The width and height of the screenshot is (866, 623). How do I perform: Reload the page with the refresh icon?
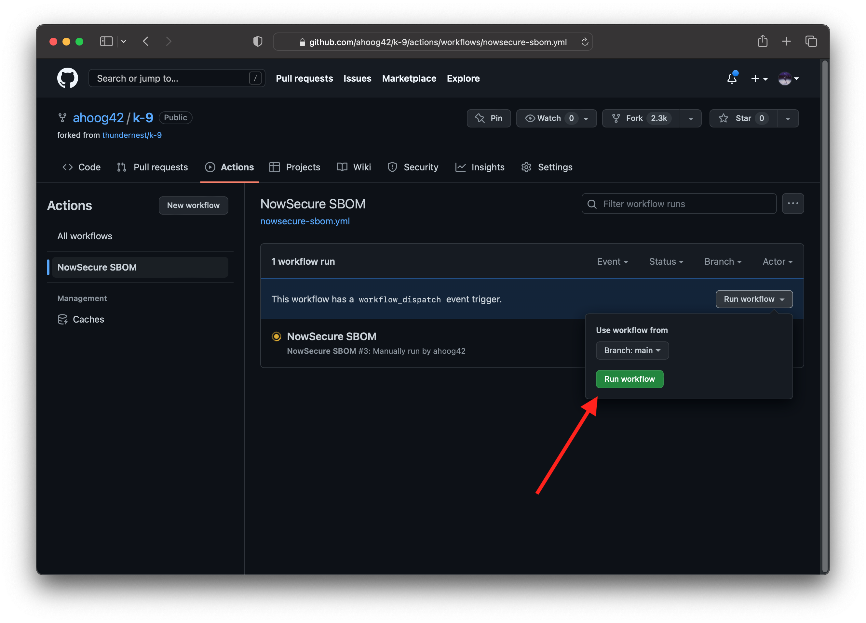[584, 42]
